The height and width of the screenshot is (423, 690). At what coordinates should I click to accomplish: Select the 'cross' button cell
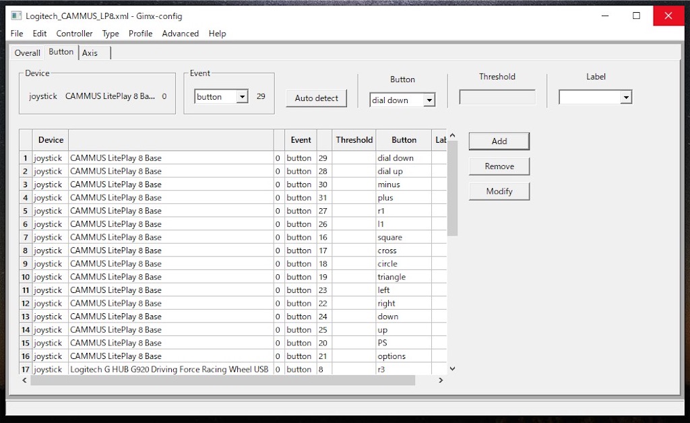coord(404,250)
